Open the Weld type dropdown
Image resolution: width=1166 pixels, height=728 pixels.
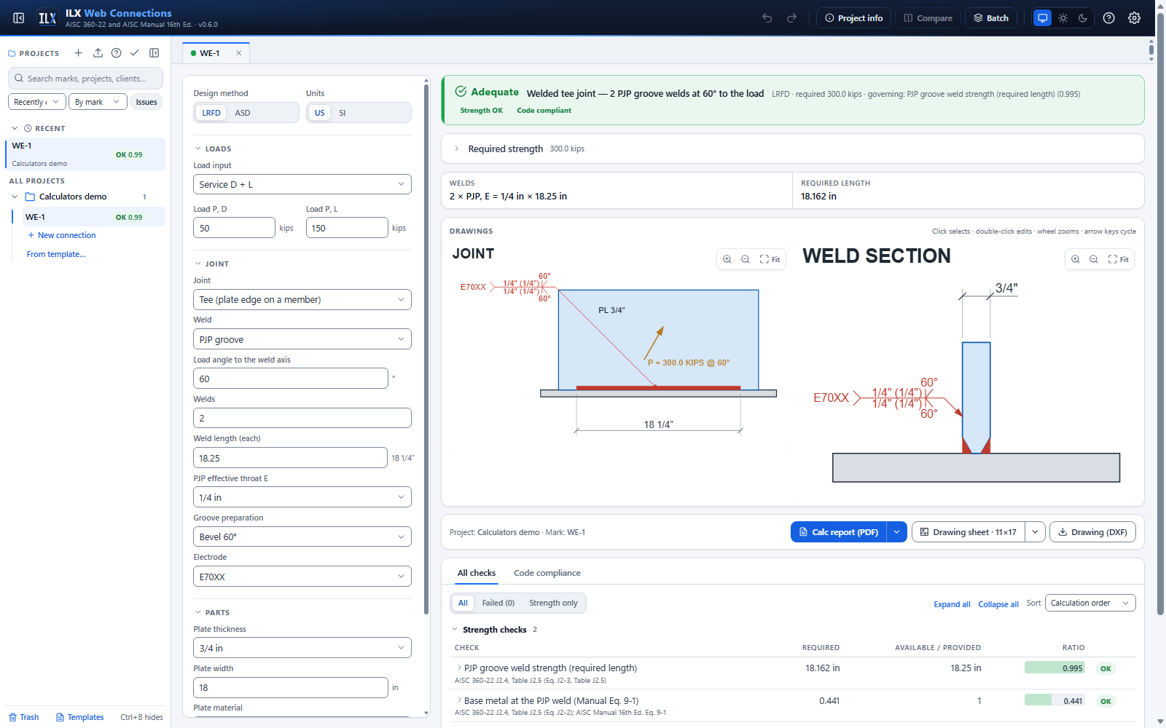pos(302,339)
